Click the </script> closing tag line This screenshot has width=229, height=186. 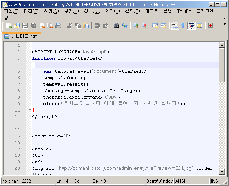45,117
